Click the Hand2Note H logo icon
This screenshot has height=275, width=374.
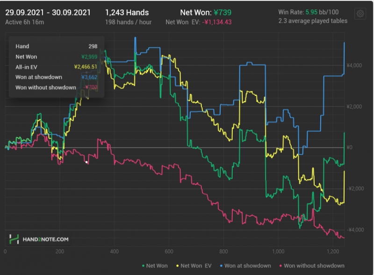(14, 239)
